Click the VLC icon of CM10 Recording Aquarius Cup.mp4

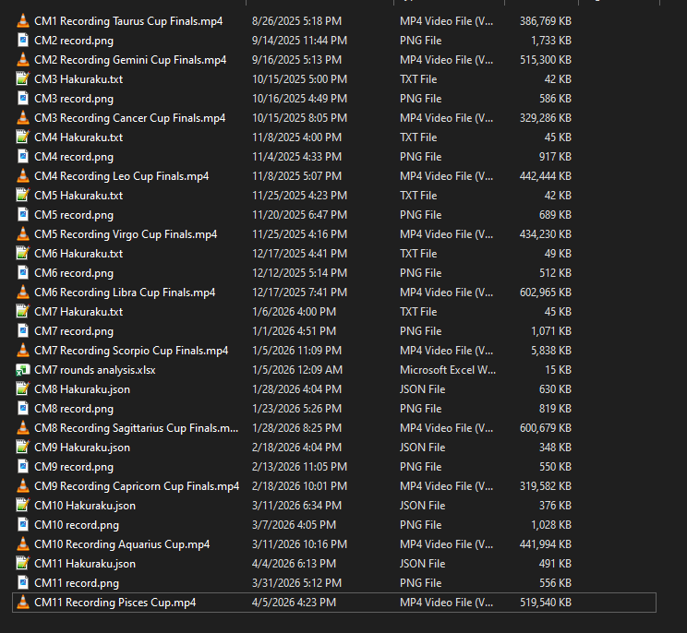click(x=23, y=544)
